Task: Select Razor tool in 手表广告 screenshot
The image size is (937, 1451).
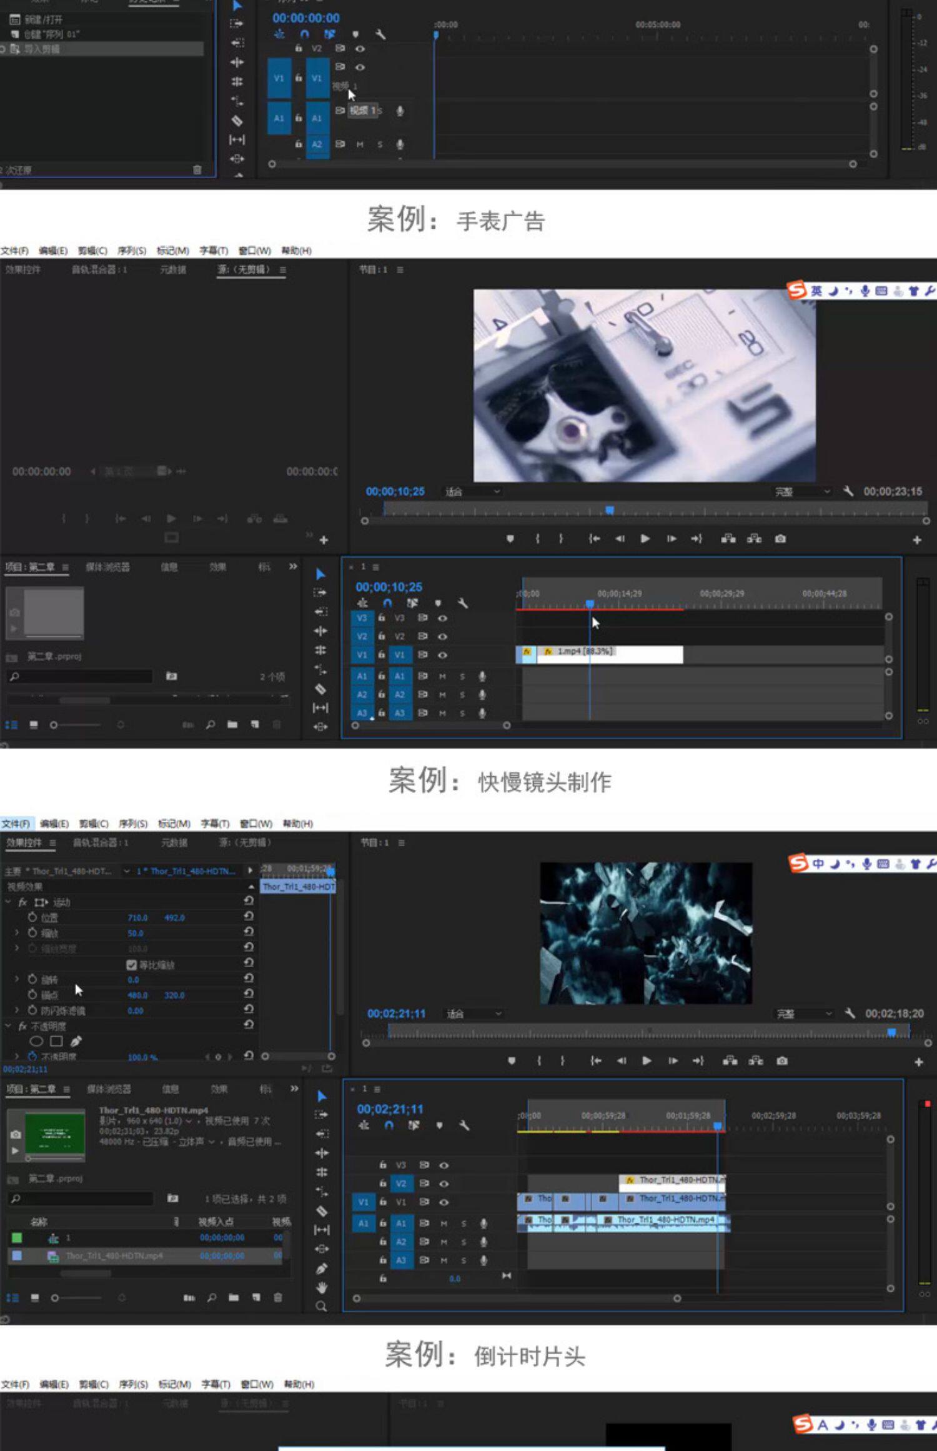Action: (320, 689)
